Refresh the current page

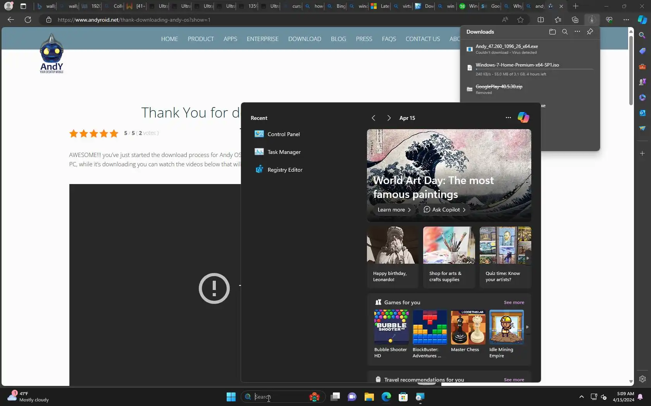click(28, 20)
